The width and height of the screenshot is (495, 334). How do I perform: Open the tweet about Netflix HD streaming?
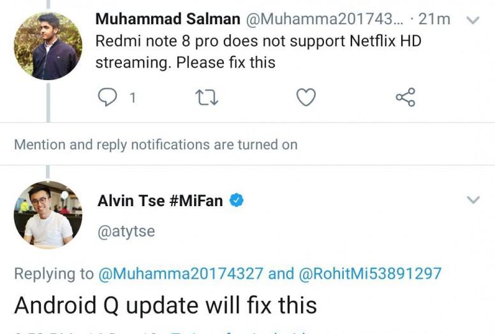[x=258, y=52]
